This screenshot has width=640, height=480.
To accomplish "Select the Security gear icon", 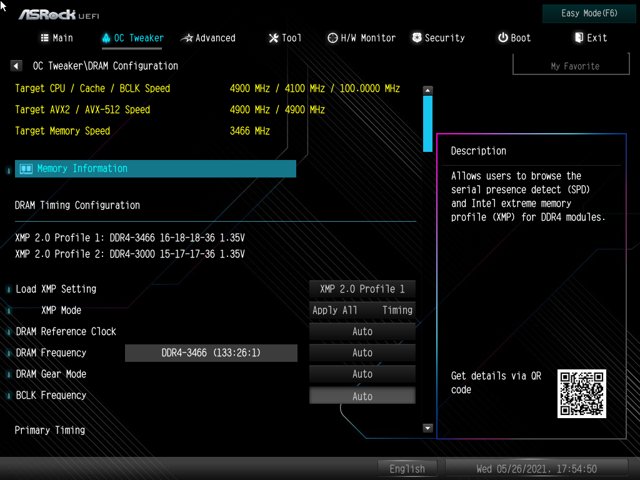I will click(416, 37).
